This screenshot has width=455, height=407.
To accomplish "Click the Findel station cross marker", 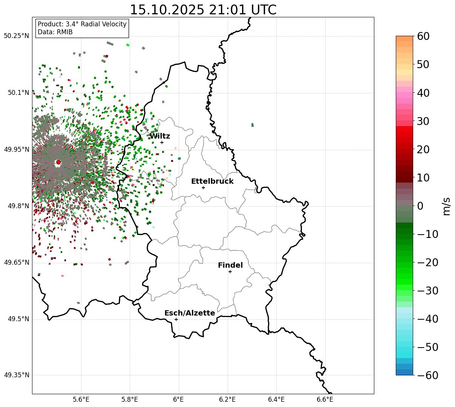I will [230, 271].
